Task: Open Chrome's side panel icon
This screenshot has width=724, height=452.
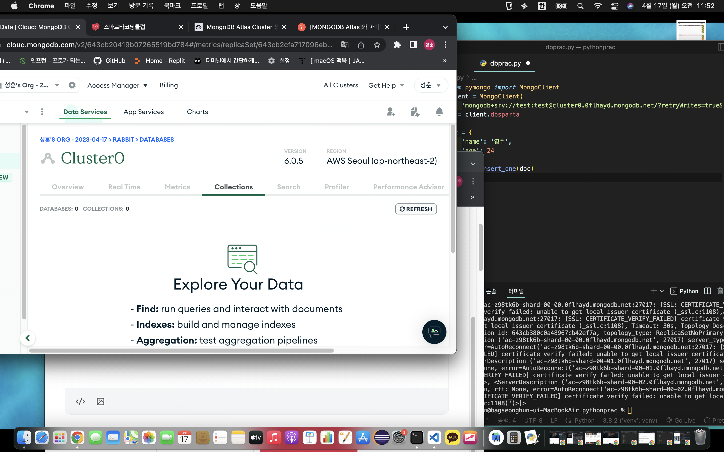Action: click(x=413, y=45)
